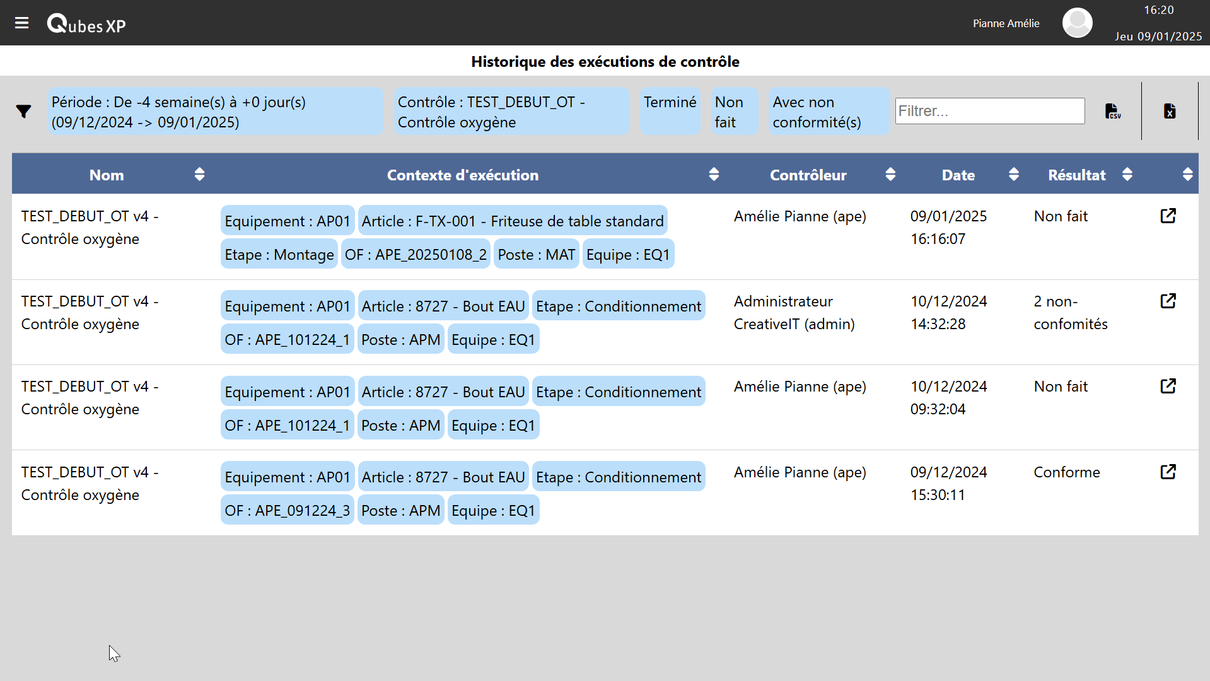This screenshot has width=1210, height=681.
Task: Click into the Filtrer text field
Action: 989,111
